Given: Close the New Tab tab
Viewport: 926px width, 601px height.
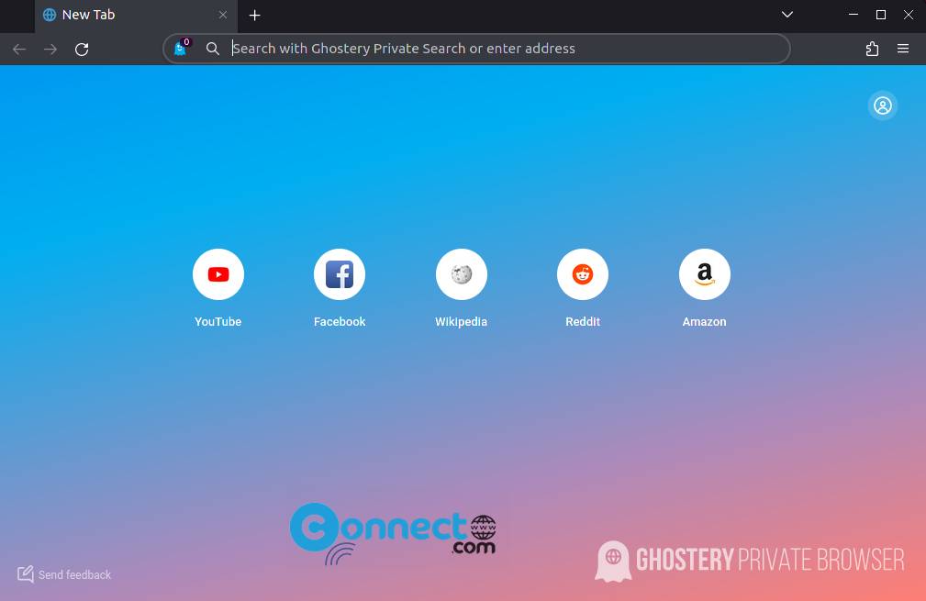Looking at the screenshot, I should point(223,15).
